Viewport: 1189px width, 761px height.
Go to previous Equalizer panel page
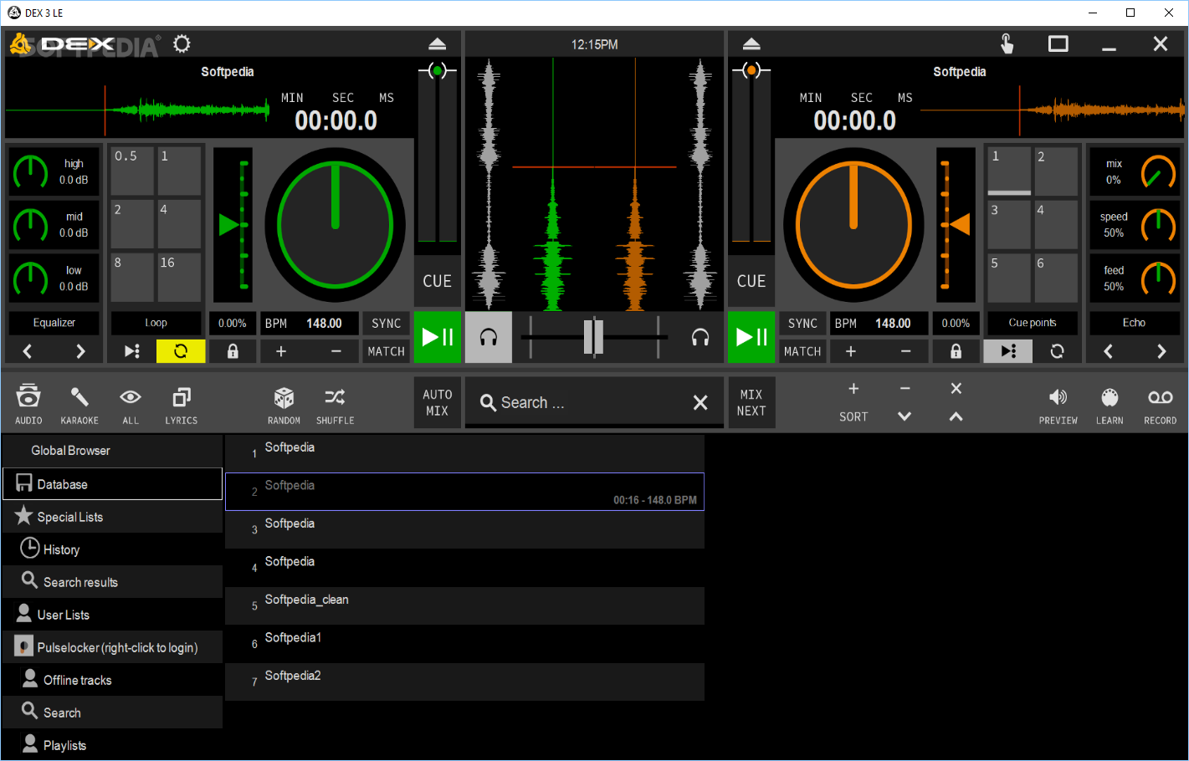coord(28,351)
